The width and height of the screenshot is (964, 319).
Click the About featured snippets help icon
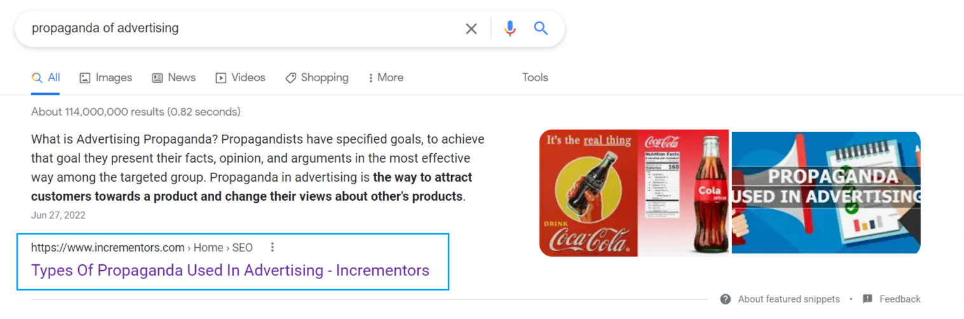[725, 299]
